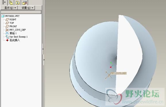Click the right arrow on panel divider
The width and height of the screenshot is (166, 107).
pyautogui.click(x=44, y=60)
